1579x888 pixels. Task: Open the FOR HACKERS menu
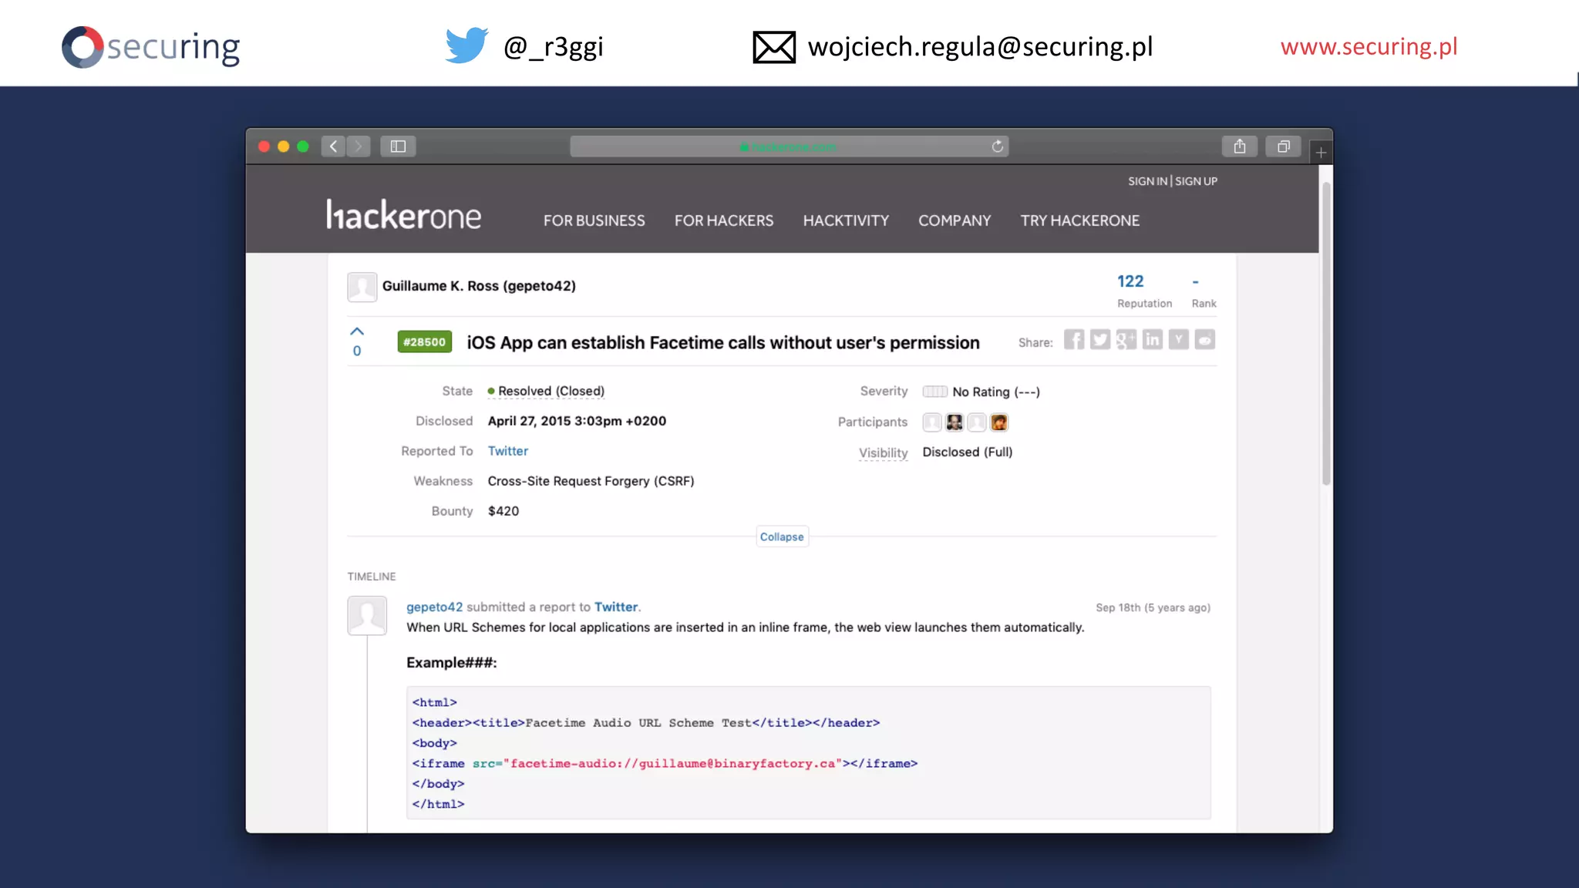coord(723,220)
